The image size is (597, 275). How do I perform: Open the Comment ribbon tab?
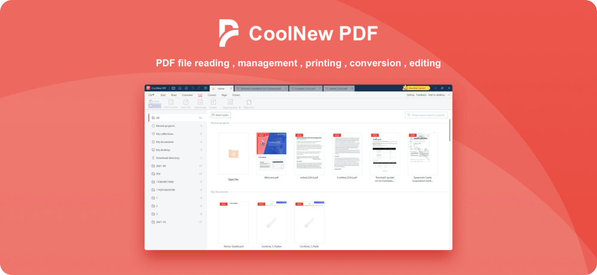pos(187,95)
